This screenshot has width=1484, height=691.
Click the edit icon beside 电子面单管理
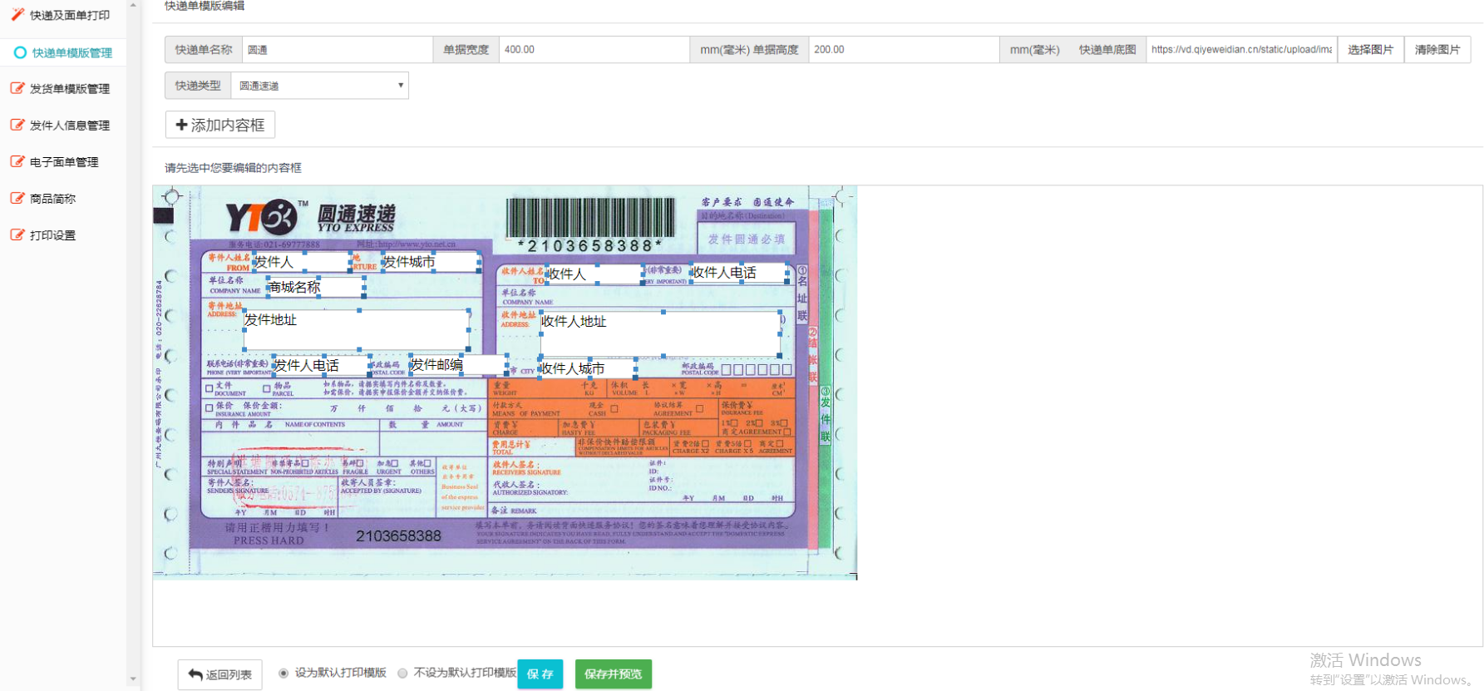point(17,161)
